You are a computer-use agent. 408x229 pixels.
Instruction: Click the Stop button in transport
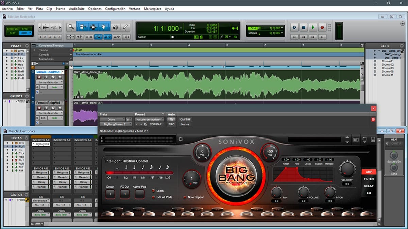[304, 27]
